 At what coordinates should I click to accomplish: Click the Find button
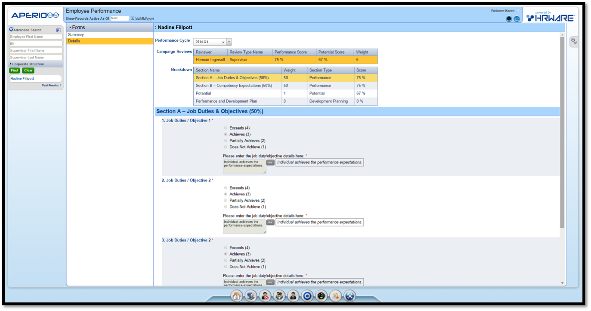14,70
